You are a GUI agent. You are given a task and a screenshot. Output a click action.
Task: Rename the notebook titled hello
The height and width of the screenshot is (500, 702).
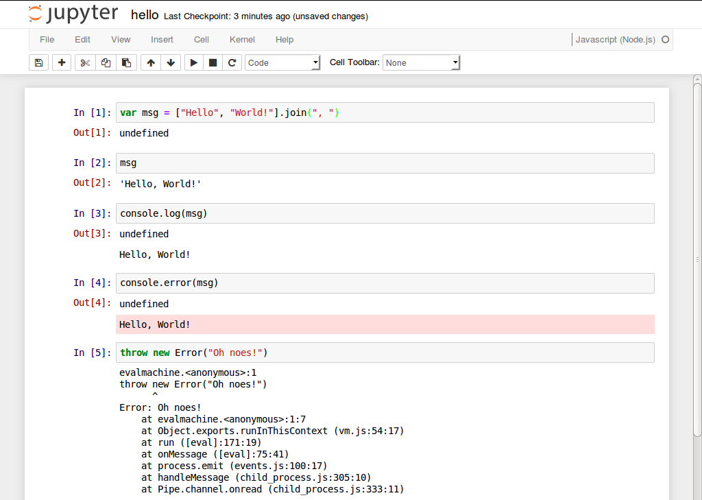point(145,15)
